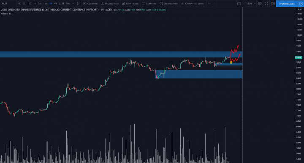Viewport: 304px width, 163px height.
Task: Select the large lower blue support zone rectangle
Action: [x=199, y=74]
